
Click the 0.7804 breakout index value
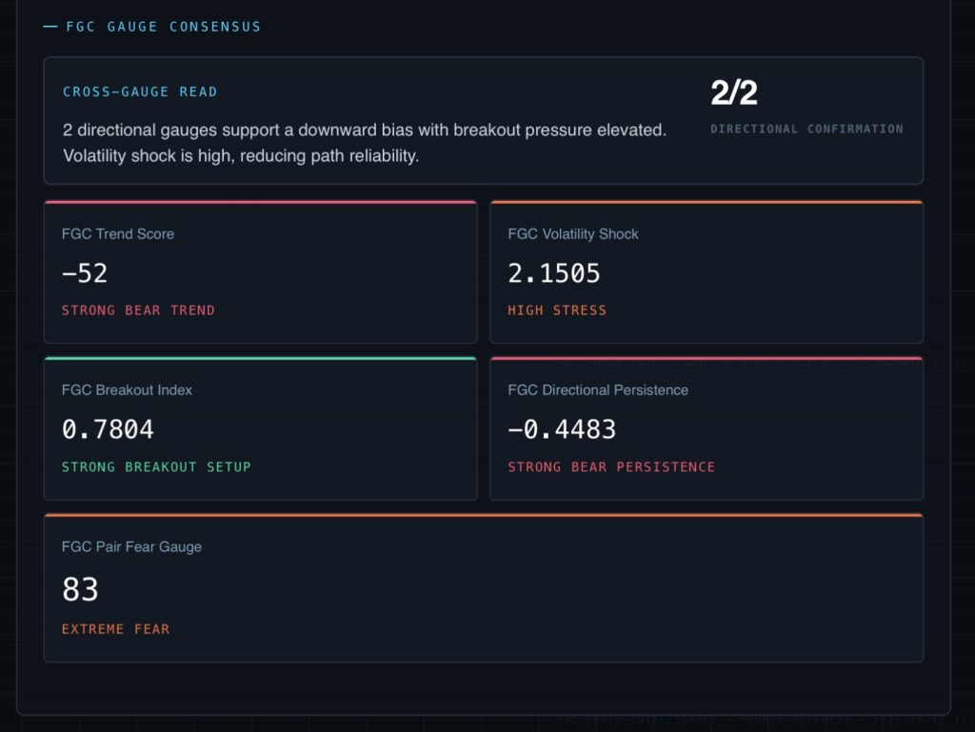[x=108, y=429]
